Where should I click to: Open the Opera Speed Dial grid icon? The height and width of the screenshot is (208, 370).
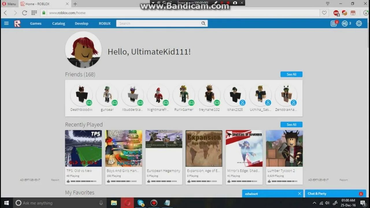click(x=34, y=13)
